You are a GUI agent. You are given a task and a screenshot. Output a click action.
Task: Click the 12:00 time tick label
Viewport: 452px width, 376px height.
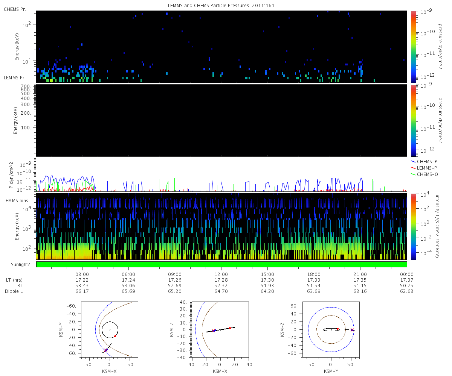(x=221, y=274)
